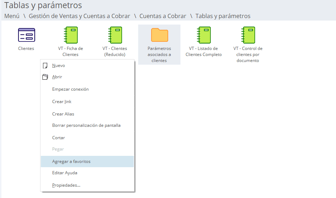Click Agregar a favoritos menu item

(x=71, y=162)
